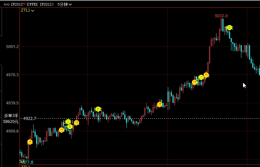Click the lowest smiley marker at bottom-left
260x167 pixels.
[30, 142]
